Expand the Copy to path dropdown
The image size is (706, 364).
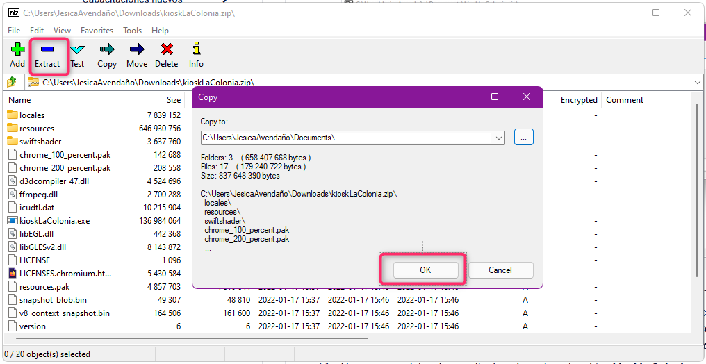point(498,138)
